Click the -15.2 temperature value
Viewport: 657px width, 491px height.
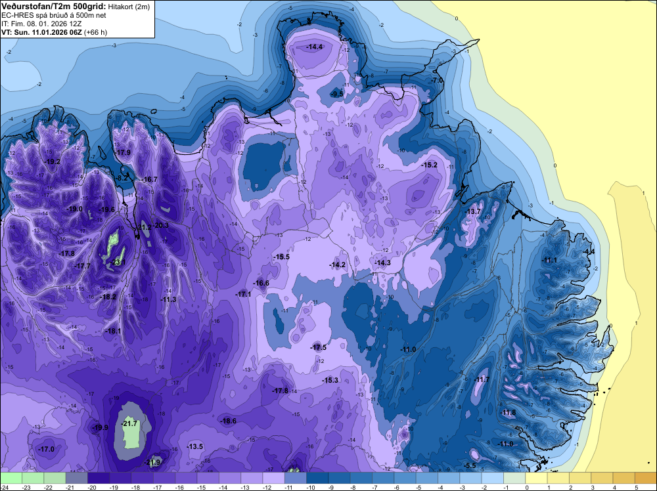pyautogui.click(x=429, y=165)
